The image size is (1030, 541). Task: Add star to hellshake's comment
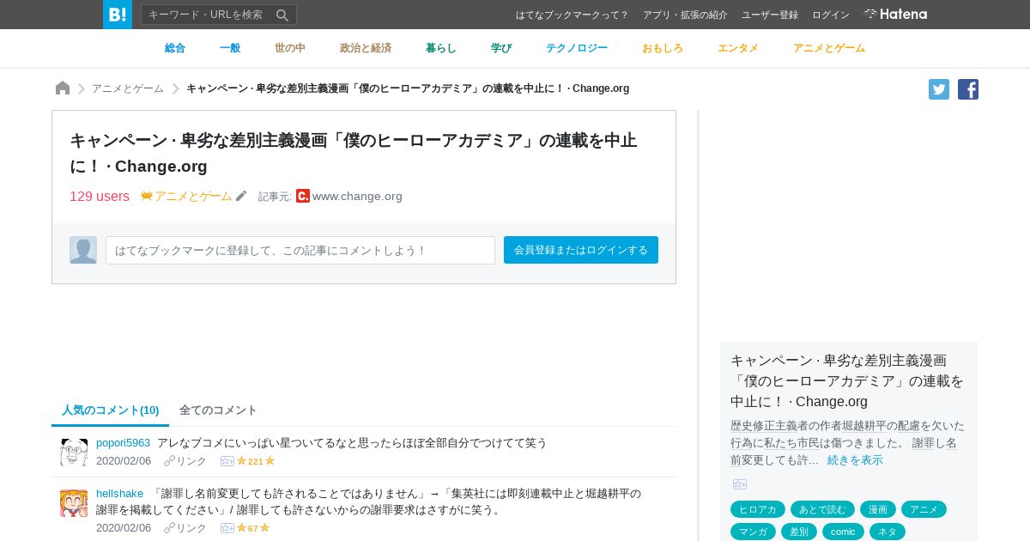(x=227, y=528)
